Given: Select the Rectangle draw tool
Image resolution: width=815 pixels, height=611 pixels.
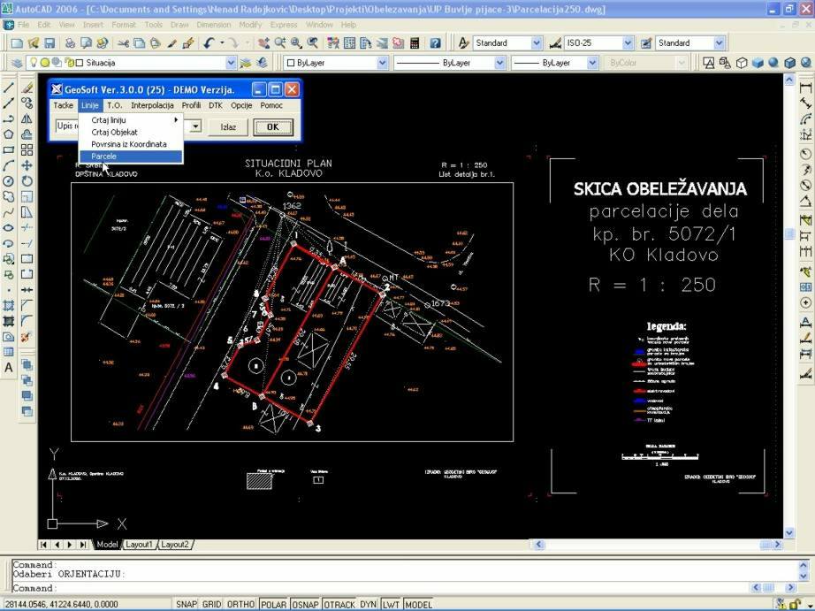Looking at the screenshot, I should point(8,150).
